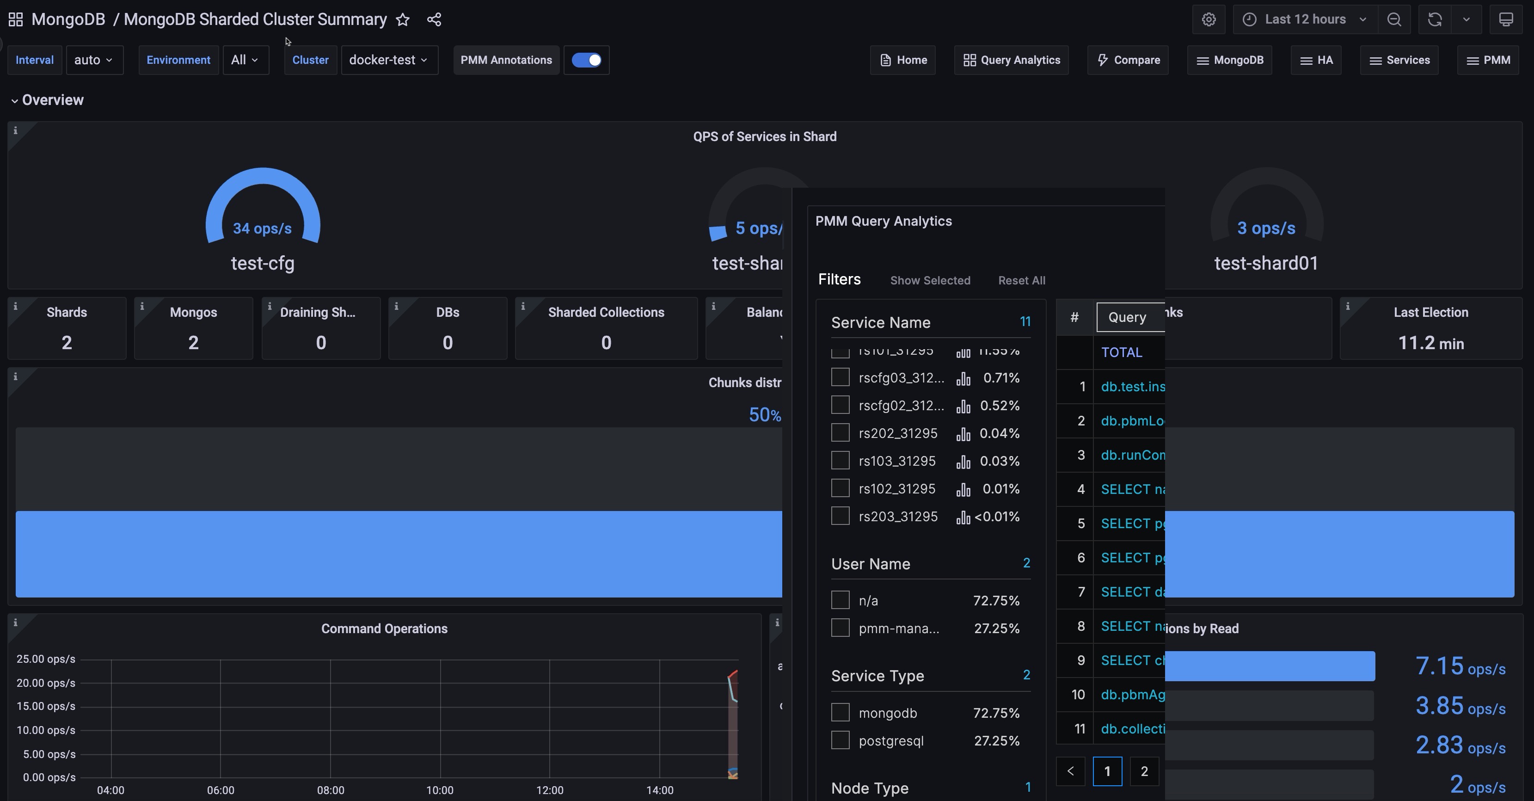Check the rs202_31295 service filter
The width and height of the screenshot is (1534, 801).
point(840,432)
